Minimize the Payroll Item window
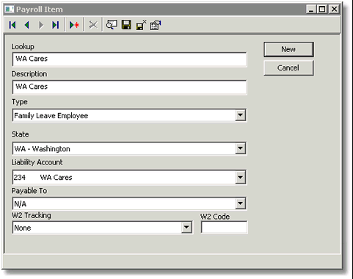Viewport: 353px width, 279px height. point(311,10)
